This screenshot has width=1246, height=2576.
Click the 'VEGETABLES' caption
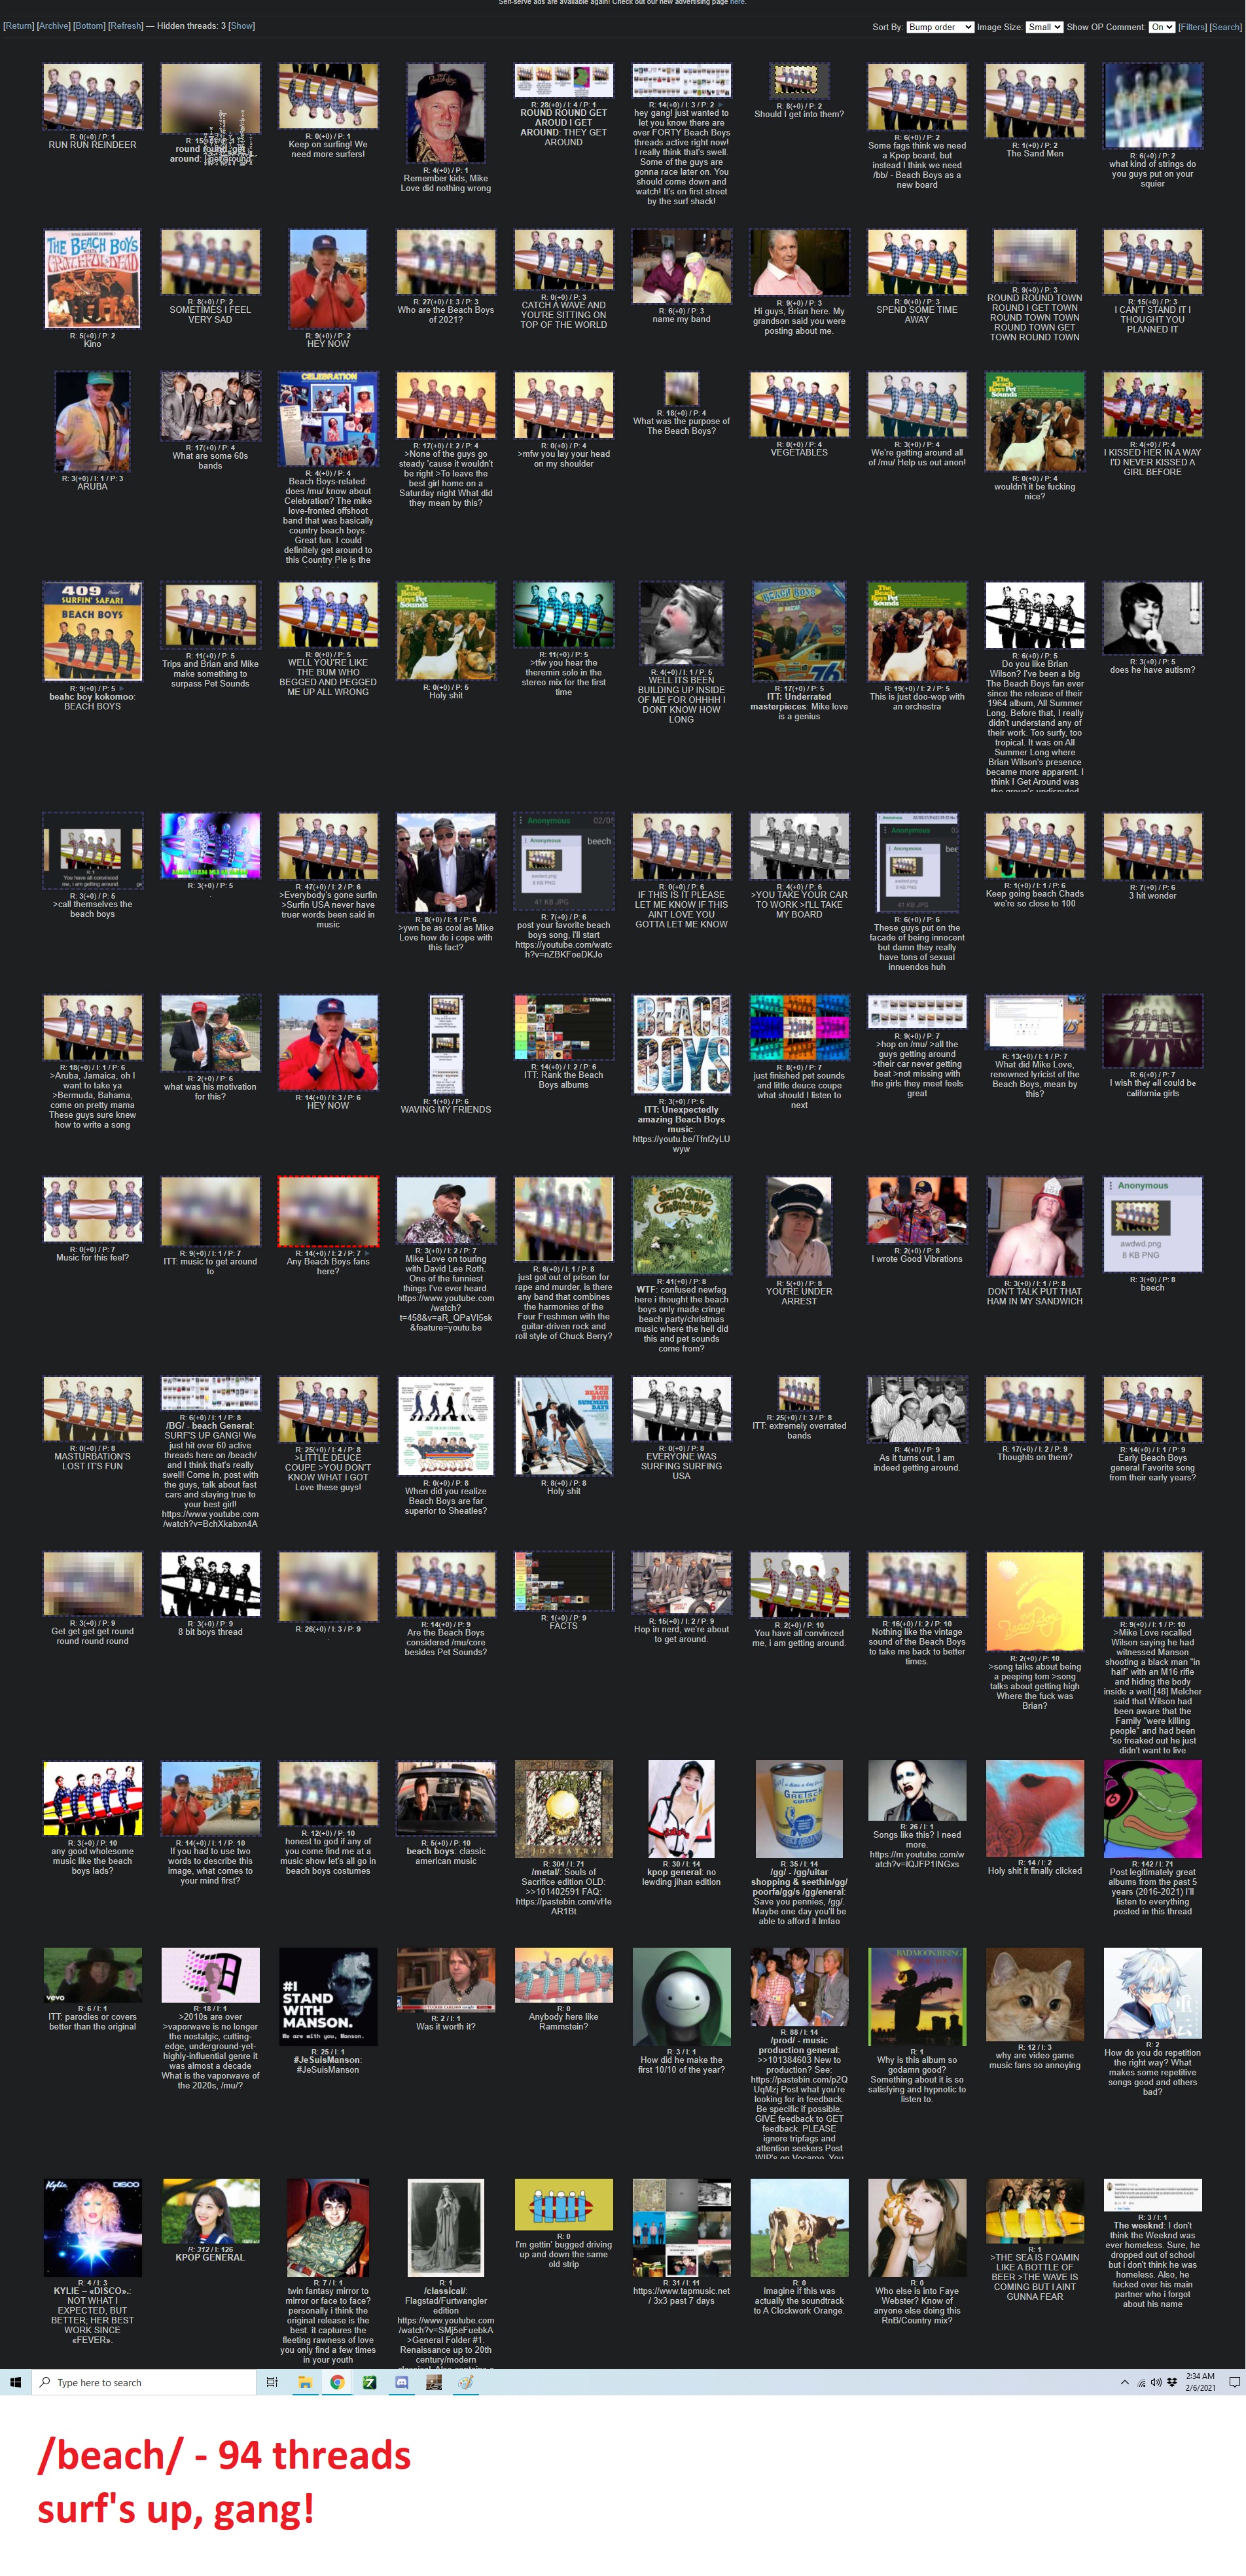point(799,452)
